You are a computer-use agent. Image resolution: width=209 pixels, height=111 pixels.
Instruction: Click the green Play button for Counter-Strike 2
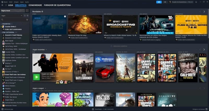(36, 77)
